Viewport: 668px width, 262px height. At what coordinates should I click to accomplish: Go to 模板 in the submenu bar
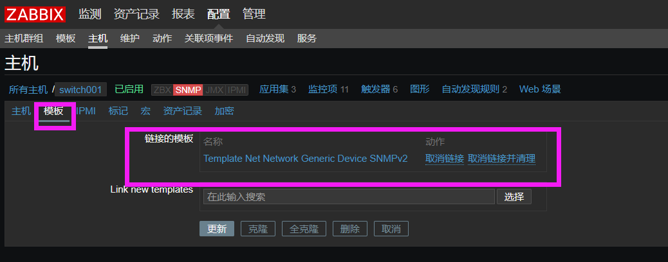tap(66, 39)
